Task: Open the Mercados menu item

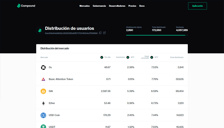Action: [x=84, y=6]
